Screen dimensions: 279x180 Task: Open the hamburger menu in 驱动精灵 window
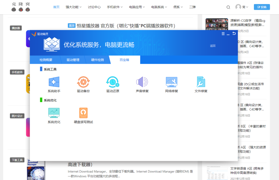223,33
